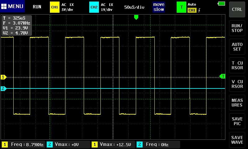The width and height of the screenshot is (248, 149).
Task: Select the green T trigger icon
Action: pos(181,7)
